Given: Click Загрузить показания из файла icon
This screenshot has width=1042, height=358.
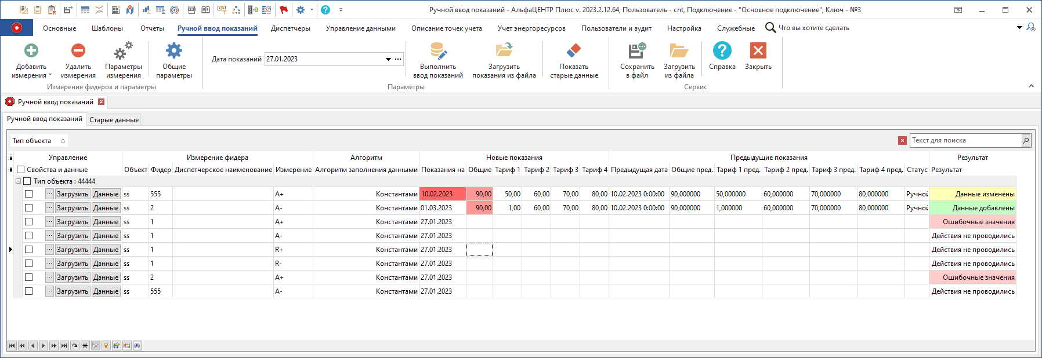Looking at the screenshot, I should [504, 51].
